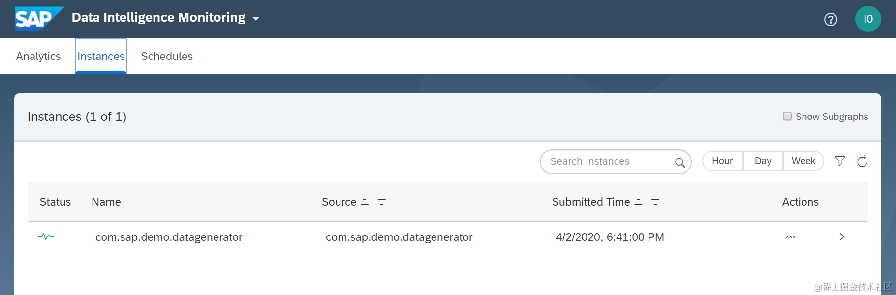The image size is (896, 295).
Task: Refresh the instances list
Action: [x=862, y=161]
